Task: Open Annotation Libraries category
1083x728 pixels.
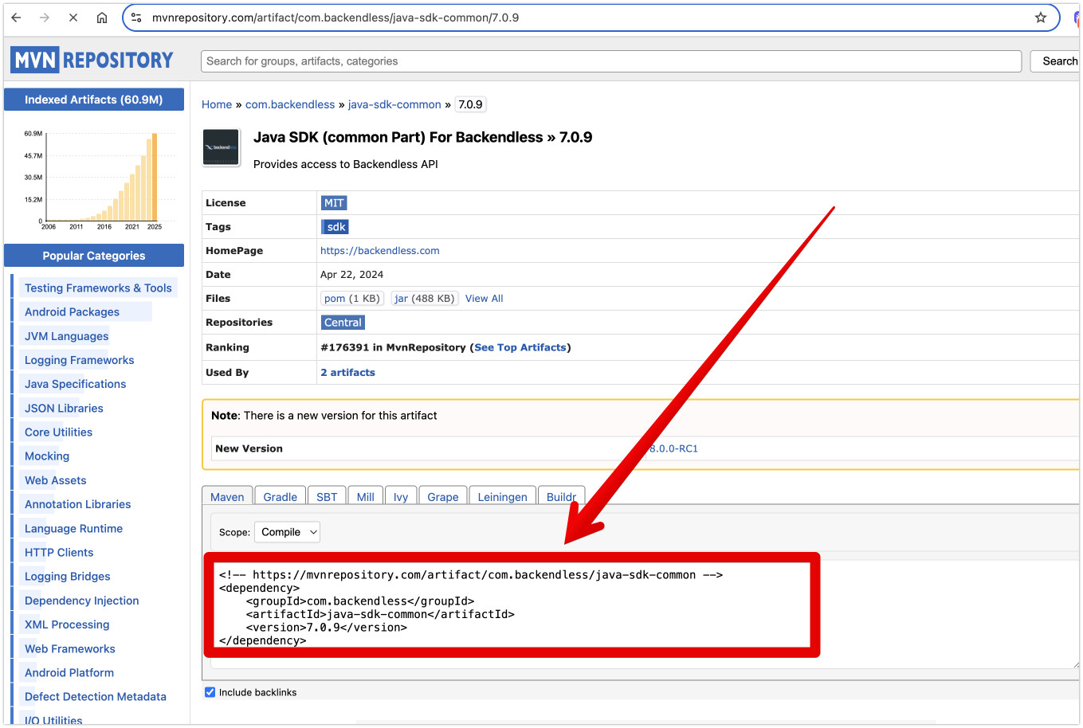Action: click(x=77, y=504)
